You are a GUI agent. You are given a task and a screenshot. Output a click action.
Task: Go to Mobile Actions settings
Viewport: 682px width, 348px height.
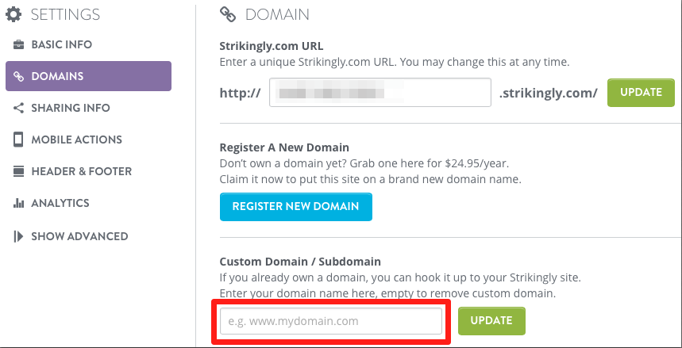point(76,140)
